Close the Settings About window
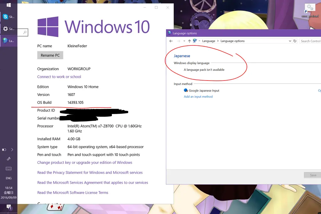 pos(168,8)
